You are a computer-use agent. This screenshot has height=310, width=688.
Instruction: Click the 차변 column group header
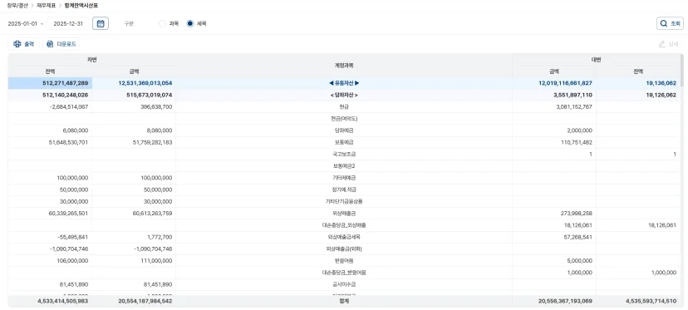tap(91, 60)
